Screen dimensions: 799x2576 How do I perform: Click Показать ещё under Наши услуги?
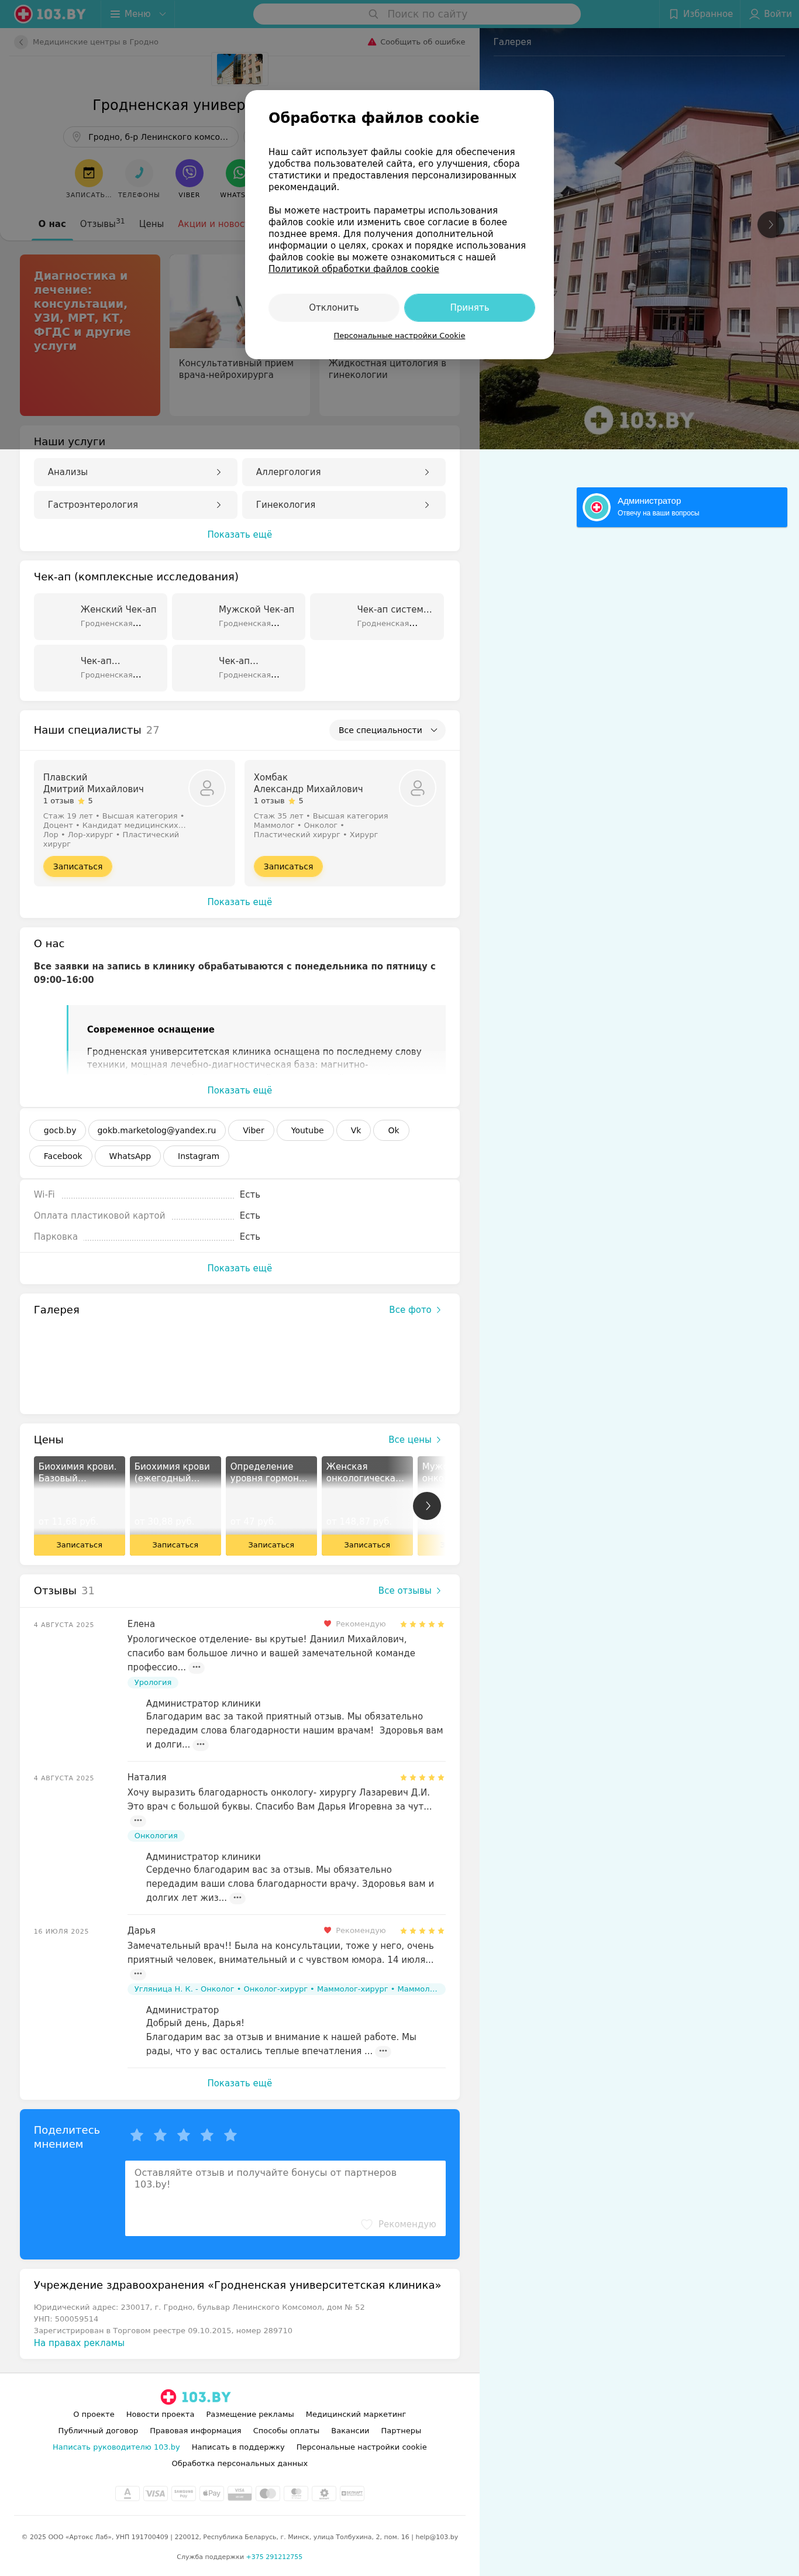point(239,535)
